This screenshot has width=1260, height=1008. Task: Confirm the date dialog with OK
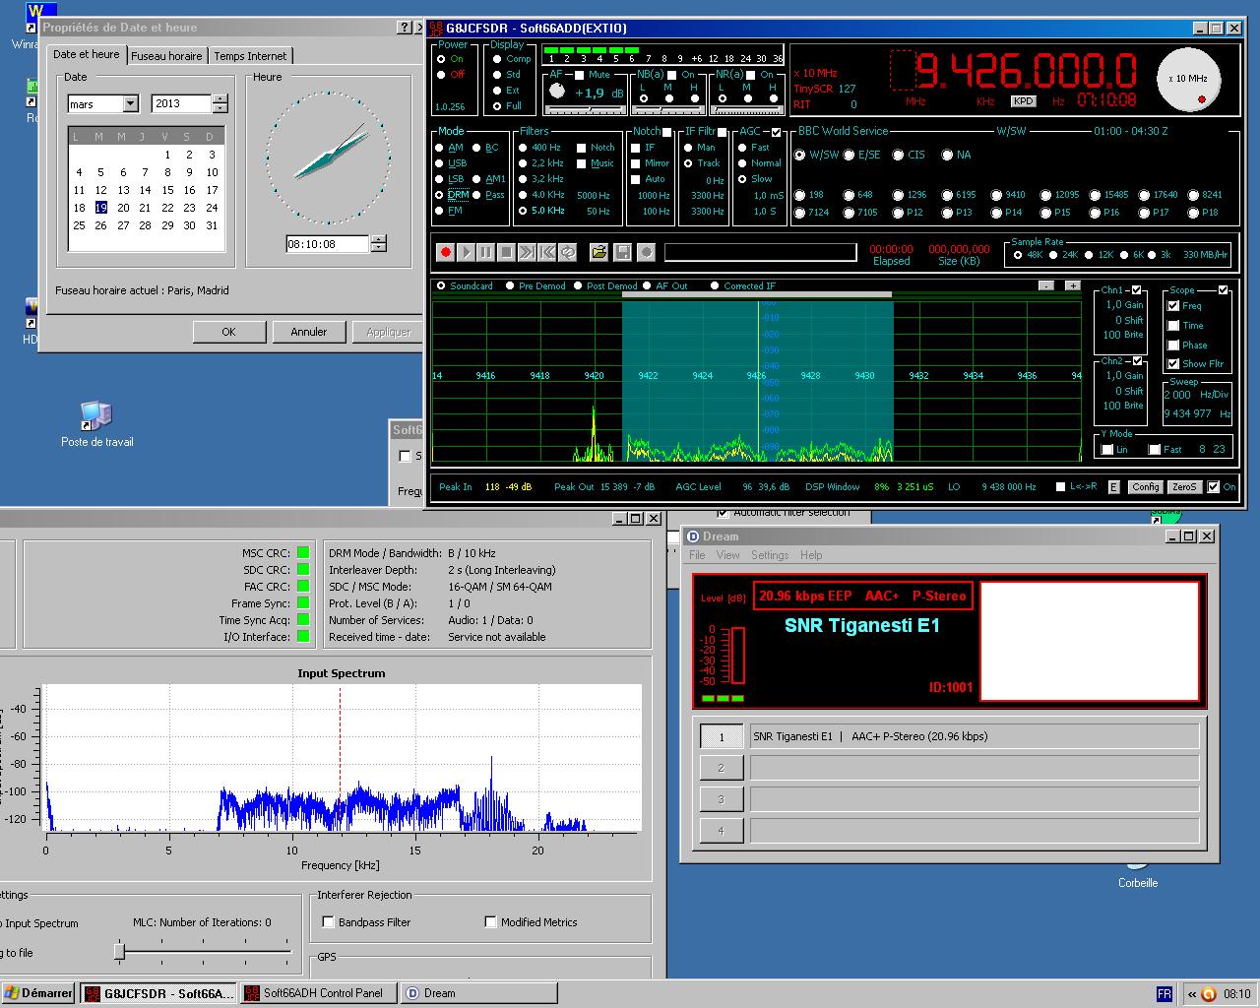point(228,332)
